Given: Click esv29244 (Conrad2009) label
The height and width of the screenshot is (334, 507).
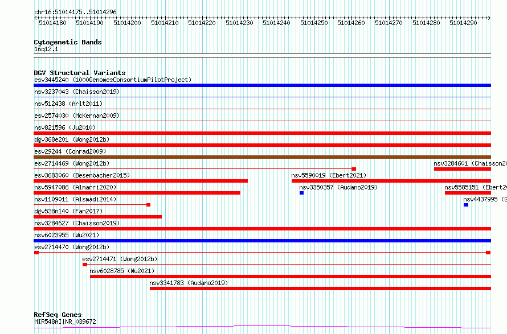Looking at the screenshot, I should pos(70,151).
